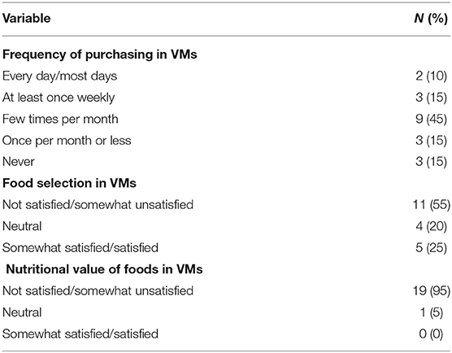
Task: Select the value 2 (10)
Action: (432, 76)
